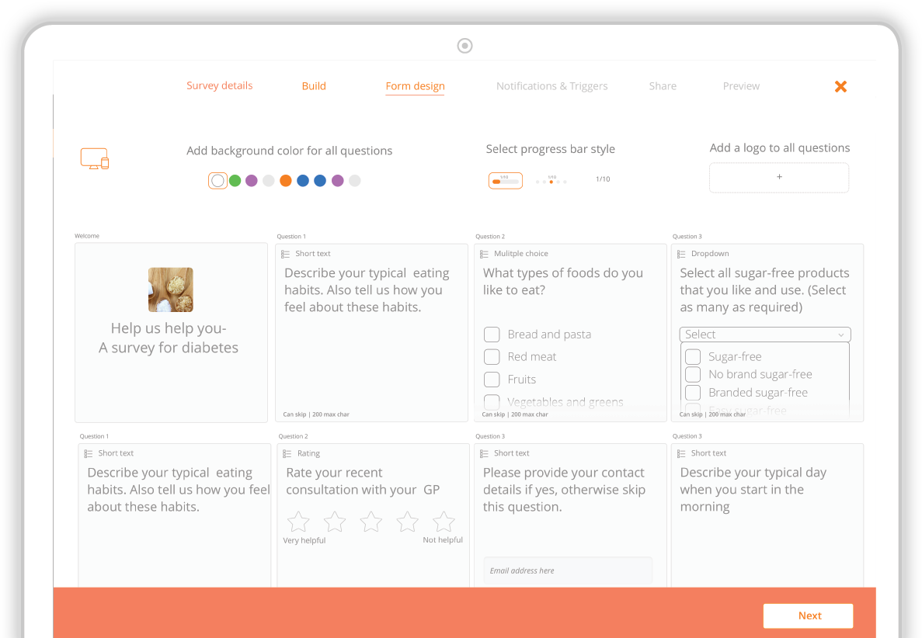Screen dimensions: 922x638
Task: Click Short text icon in card beside Welcome card
Action: click(x=285, y=254)
